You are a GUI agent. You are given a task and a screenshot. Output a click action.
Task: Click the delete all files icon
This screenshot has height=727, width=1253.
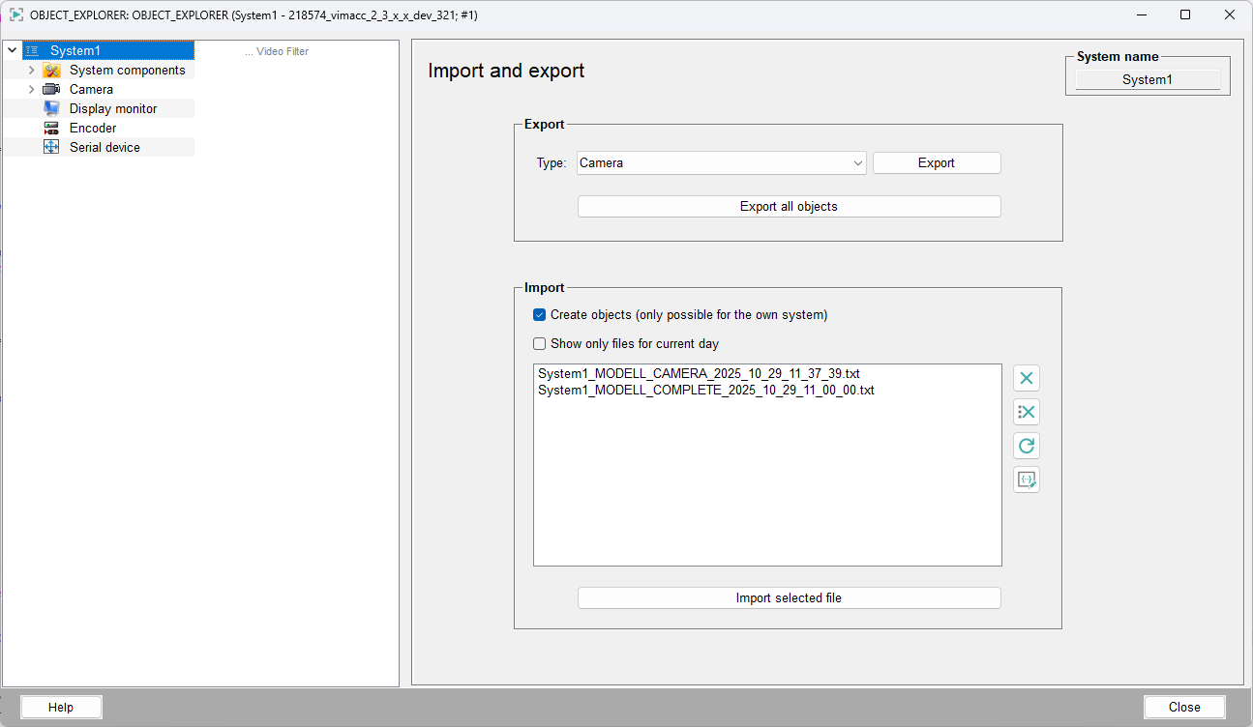coord(1027,412)
